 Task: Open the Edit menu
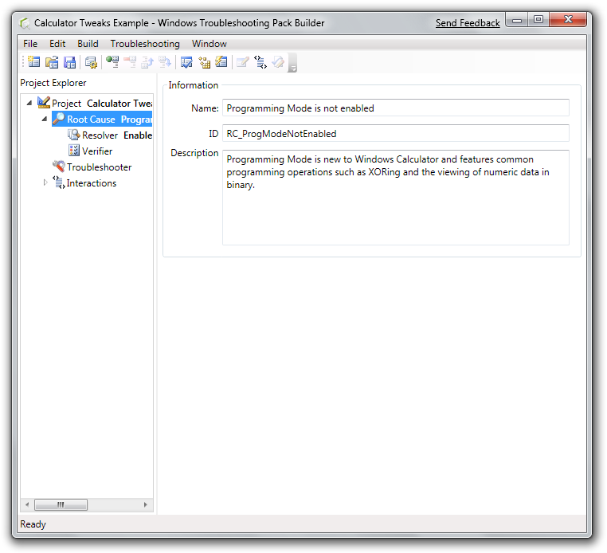coord(57,44)
